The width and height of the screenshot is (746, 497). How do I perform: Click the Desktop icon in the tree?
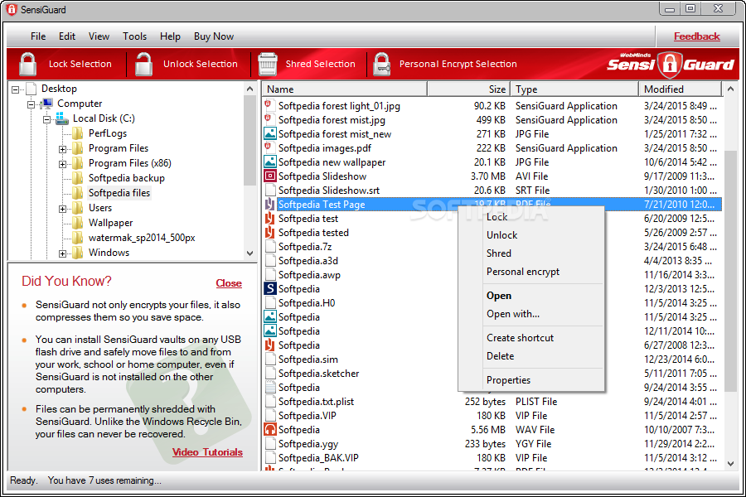[31, 89]
